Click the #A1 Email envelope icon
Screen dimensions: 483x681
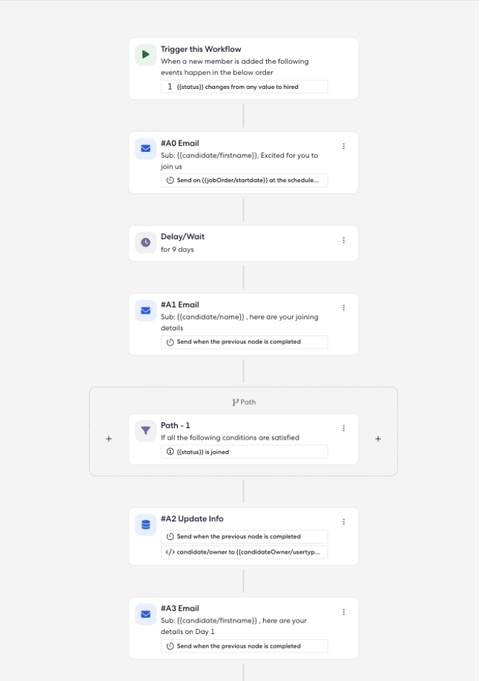tap(145, 311)
